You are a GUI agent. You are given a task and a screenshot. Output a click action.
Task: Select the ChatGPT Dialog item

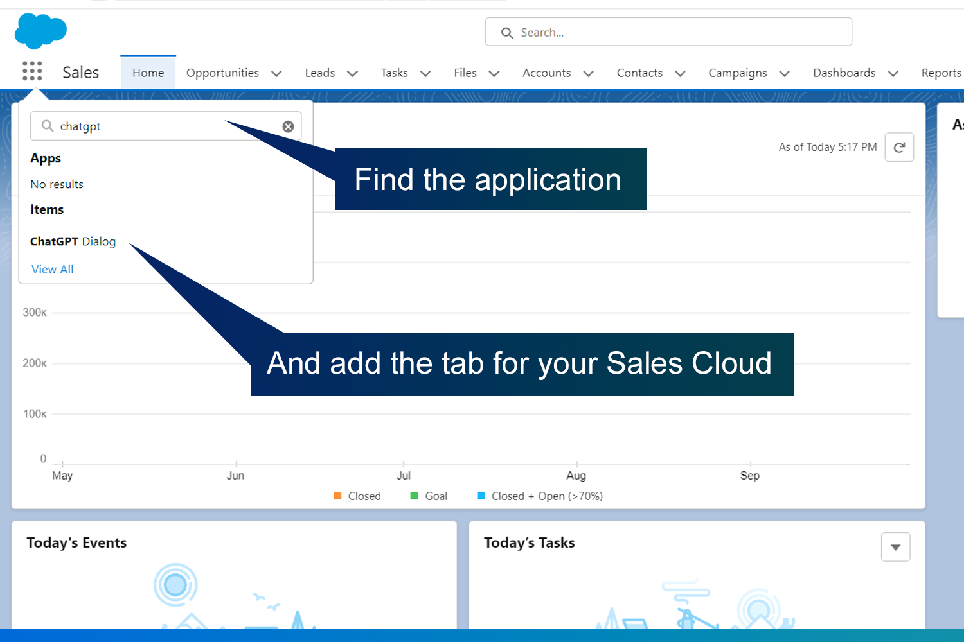point(73,241)
